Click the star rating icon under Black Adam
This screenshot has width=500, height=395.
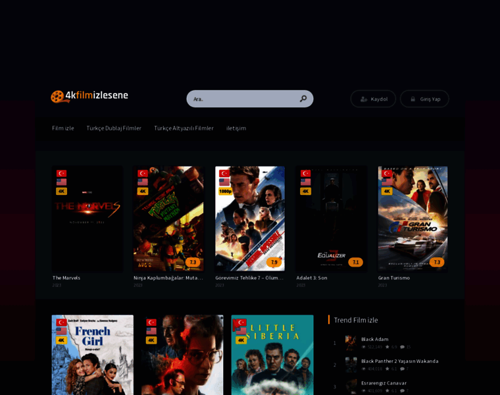pos(387,347)
